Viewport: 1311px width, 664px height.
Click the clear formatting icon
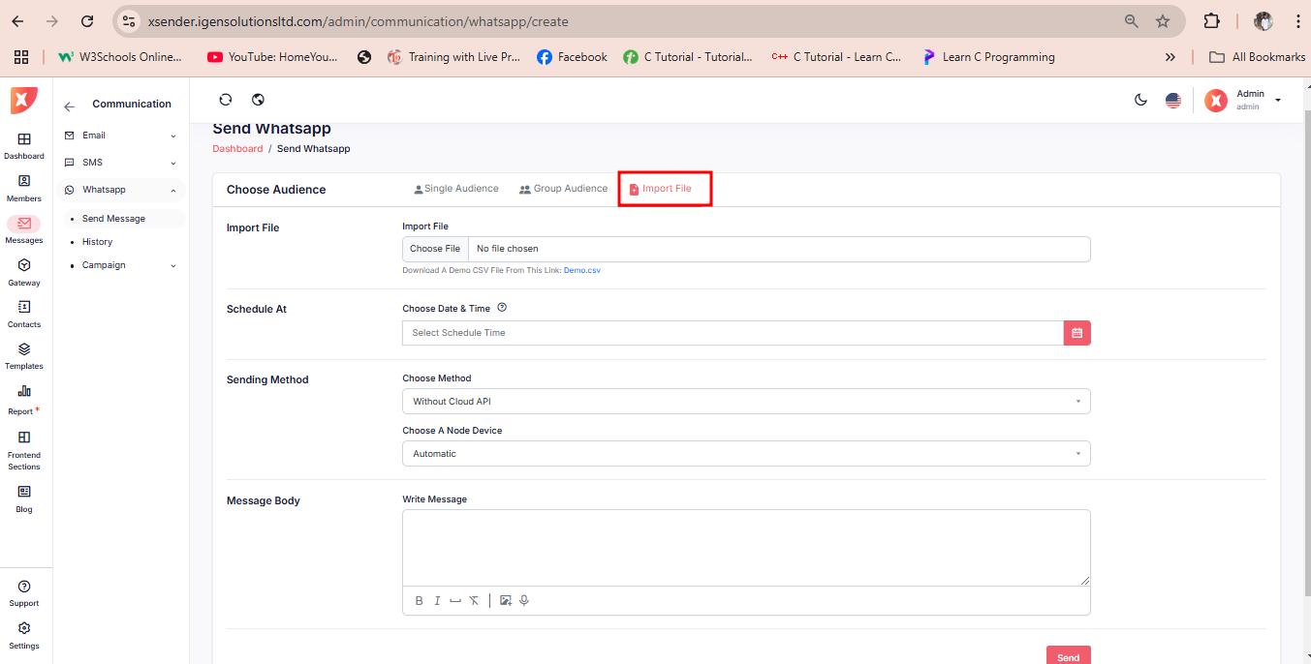point(474,601)
